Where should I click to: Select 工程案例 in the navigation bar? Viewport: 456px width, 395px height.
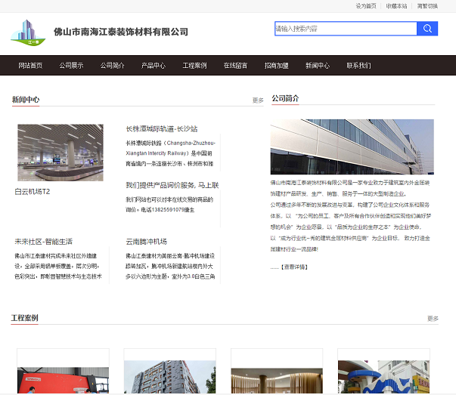pyautogui.click(x=194, y=66)
